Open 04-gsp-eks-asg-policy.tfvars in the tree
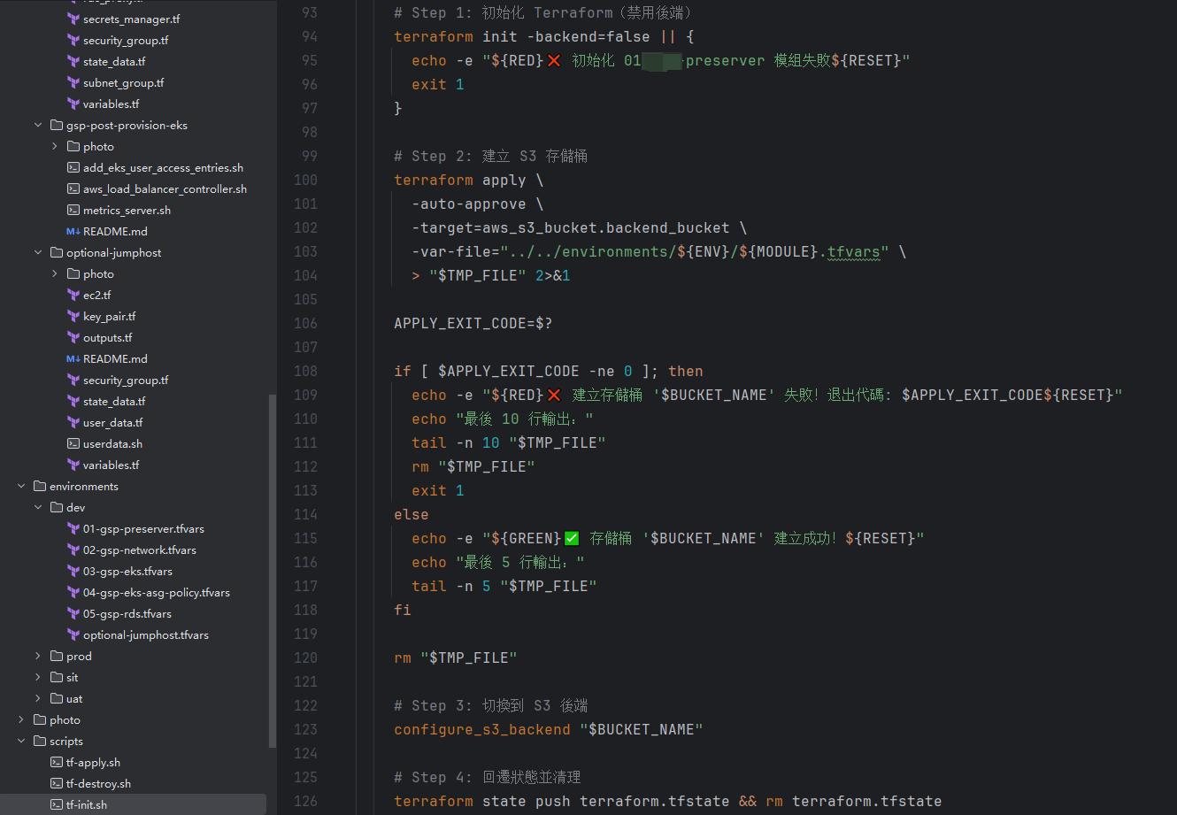The image size is (1177, 815). (157, 593)
